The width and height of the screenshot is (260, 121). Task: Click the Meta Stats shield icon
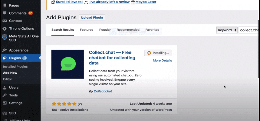5,37
